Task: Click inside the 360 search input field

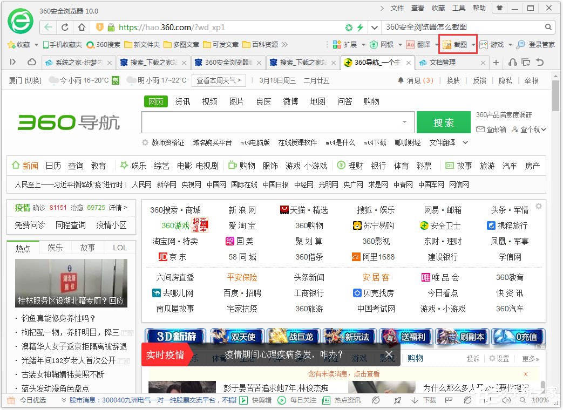Action: (x=270, y=122)
